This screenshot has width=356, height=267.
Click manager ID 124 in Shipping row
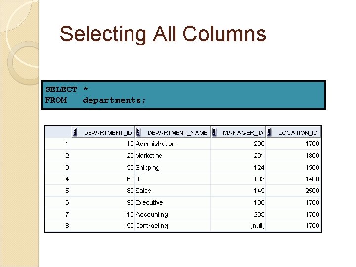click(238, 168)
